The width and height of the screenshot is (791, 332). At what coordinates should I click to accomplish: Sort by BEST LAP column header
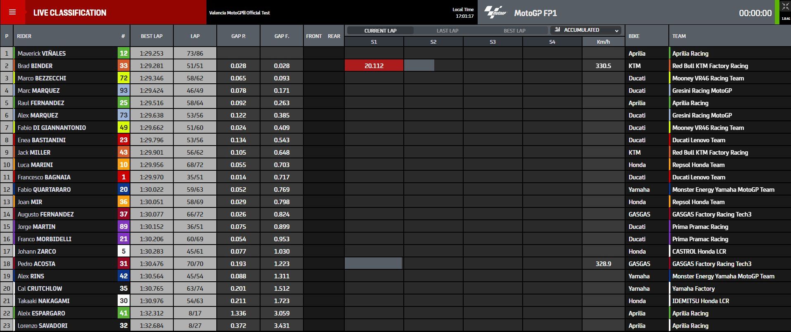(x=152, y=36)
